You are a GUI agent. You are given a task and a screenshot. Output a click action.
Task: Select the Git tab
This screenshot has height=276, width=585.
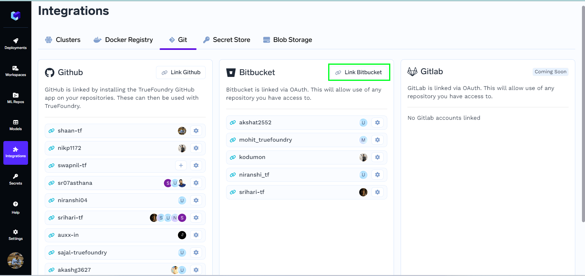point(178,40)
